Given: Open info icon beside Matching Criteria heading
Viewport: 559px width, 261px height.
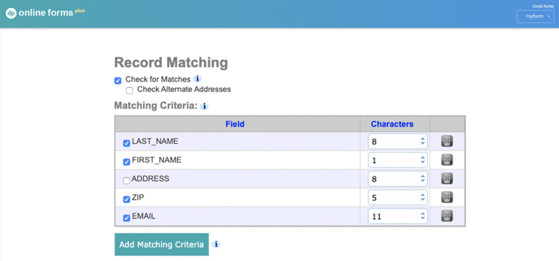Looking at the screenshot, I should pos(204,106).
